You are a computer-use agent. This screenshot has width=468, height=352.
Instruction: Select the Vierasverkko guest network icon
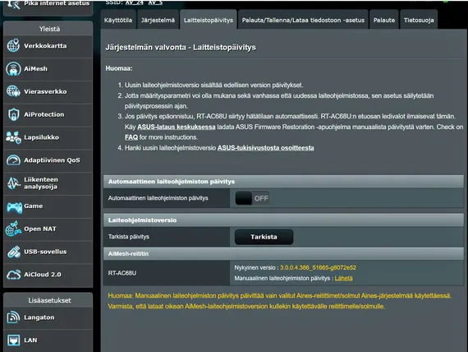click(x=13, y=91)
